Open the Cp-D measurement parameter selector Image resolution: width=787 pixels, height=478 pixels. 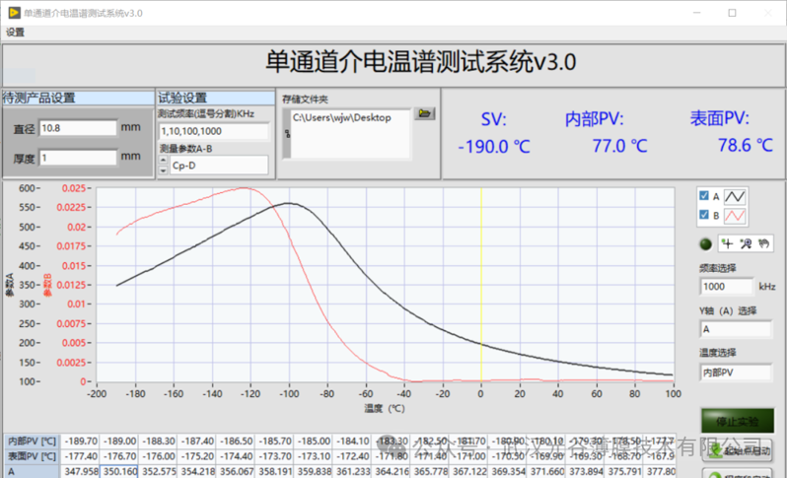click(217, 166)
